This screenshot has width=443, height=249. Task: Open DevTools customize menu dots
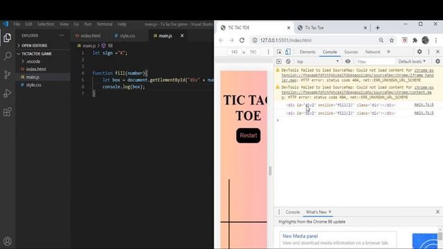pos(429,52)
